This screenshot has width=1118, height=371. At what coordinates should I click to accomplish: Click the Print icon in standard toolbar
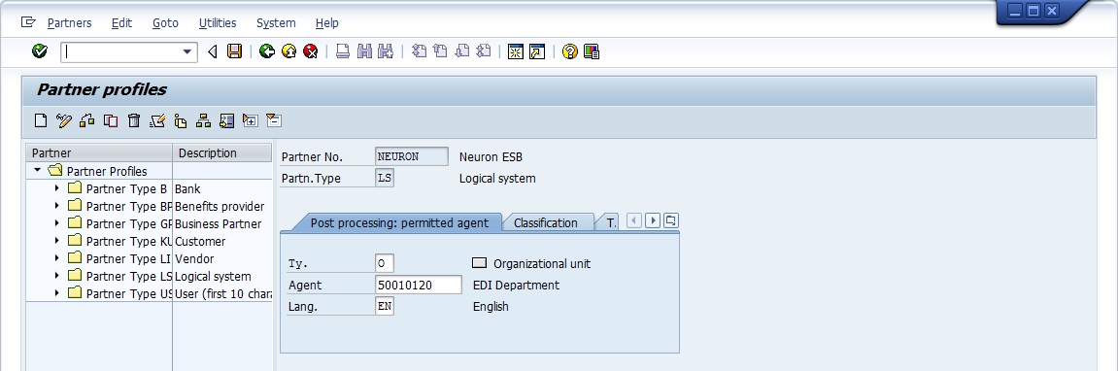click(x=343, y=51)
